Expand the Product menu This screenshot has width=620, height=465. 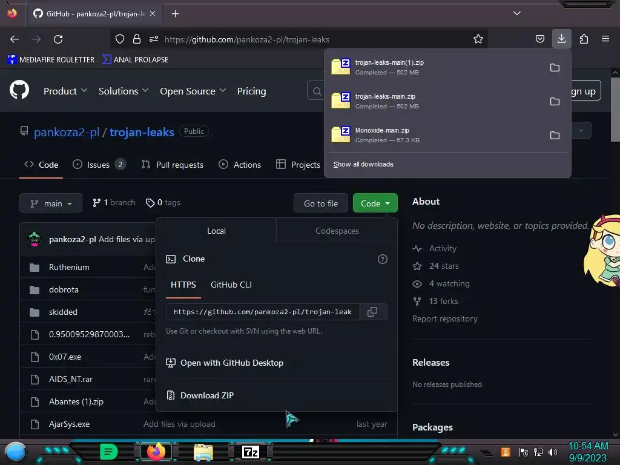click(x=65, y=91)
